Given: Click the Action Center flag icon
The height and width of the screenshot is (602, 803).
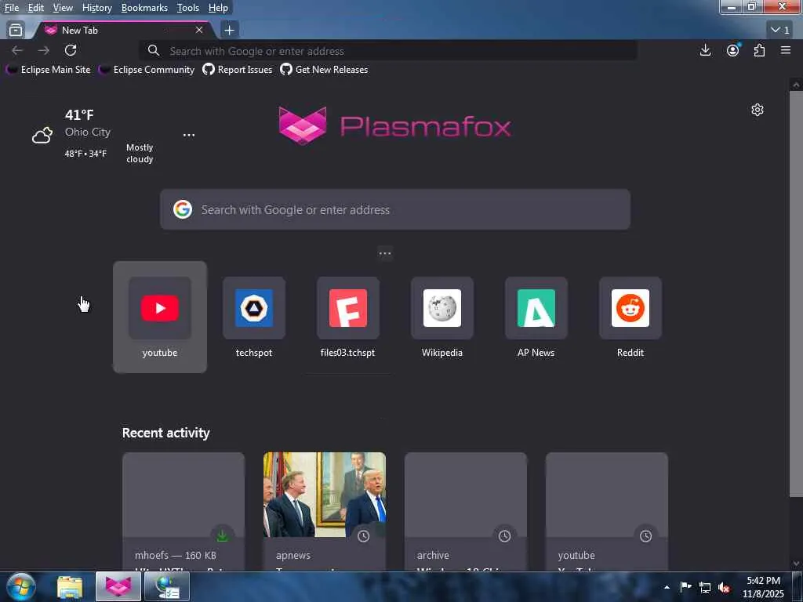Looking at the screenshot, I should 685,587.
